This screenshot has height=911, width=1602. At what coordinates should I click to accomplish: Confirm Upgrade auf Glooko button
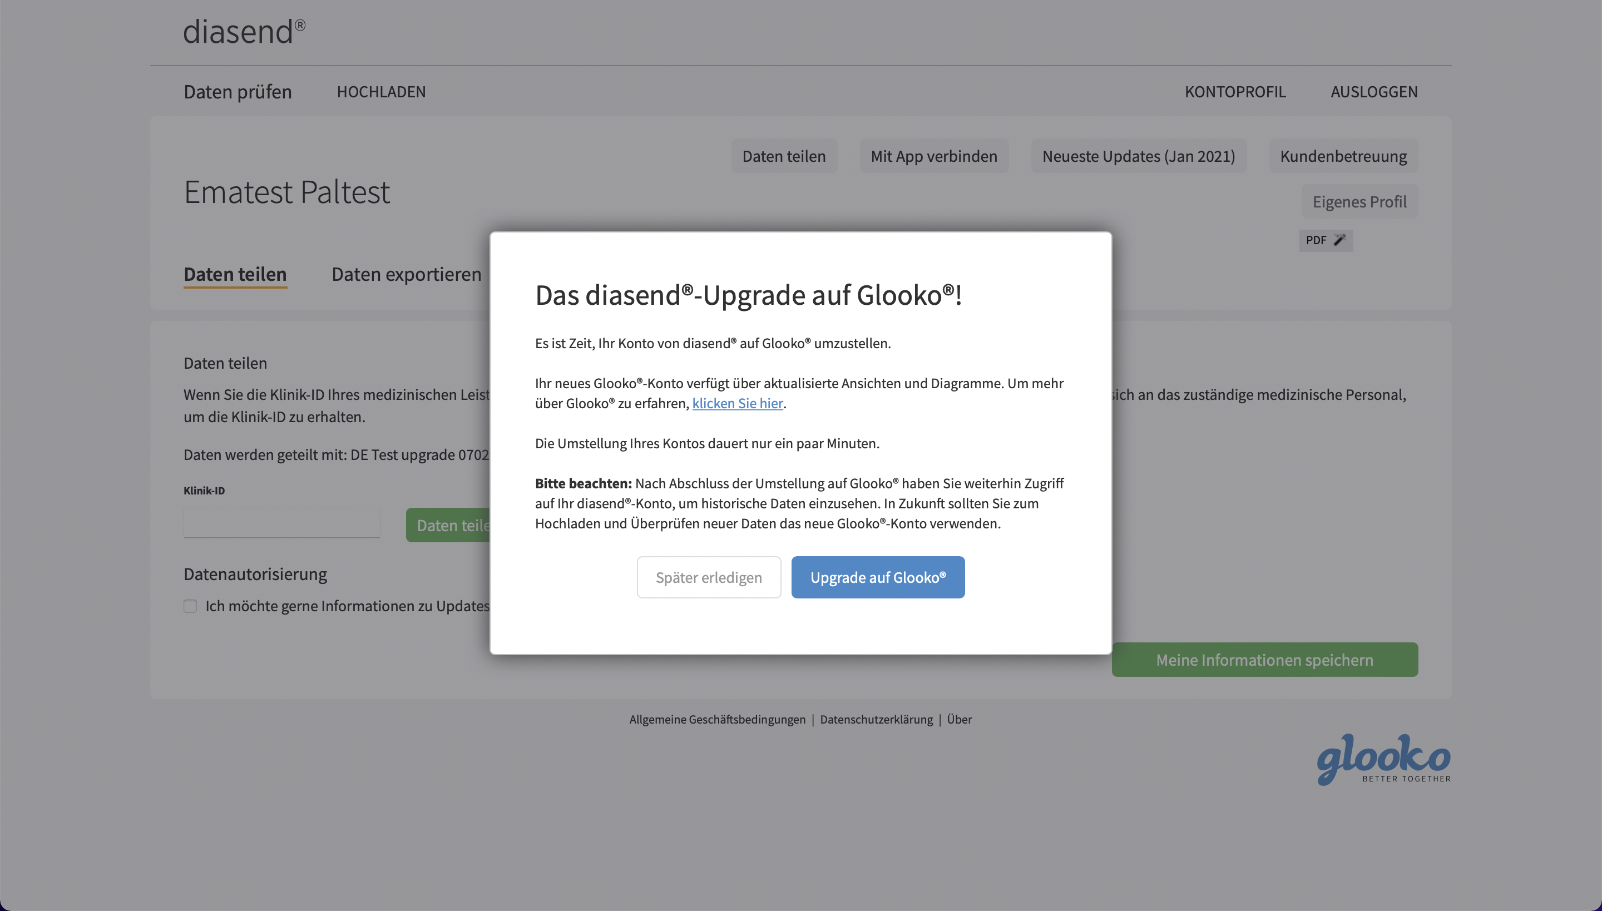[x=878, y=577]
